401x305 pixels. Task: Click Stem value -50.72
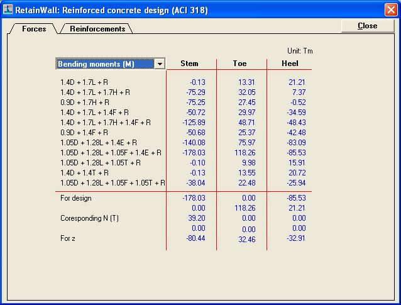click(195, 113)
